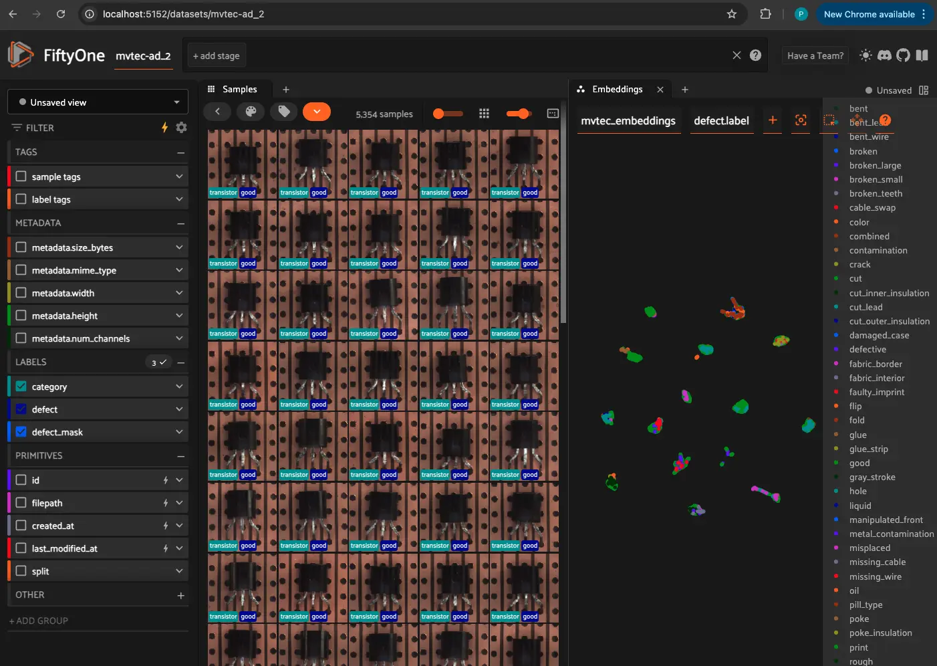Toggle the dark/light theme sun icon
This screenshot has height=666, width=937.
[865, 55]
